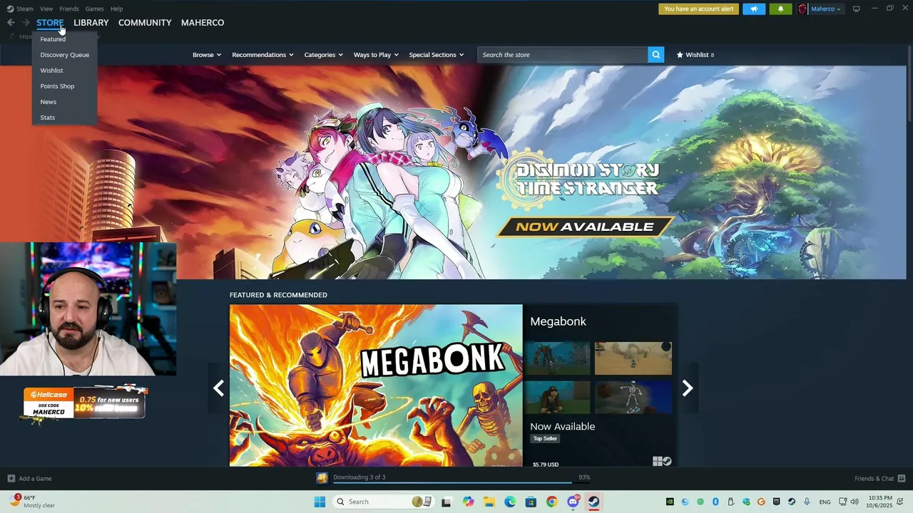Viewport: 913px width, 513px height.
Task: Open the announcements megaphone icon
Action: point(754,9)
